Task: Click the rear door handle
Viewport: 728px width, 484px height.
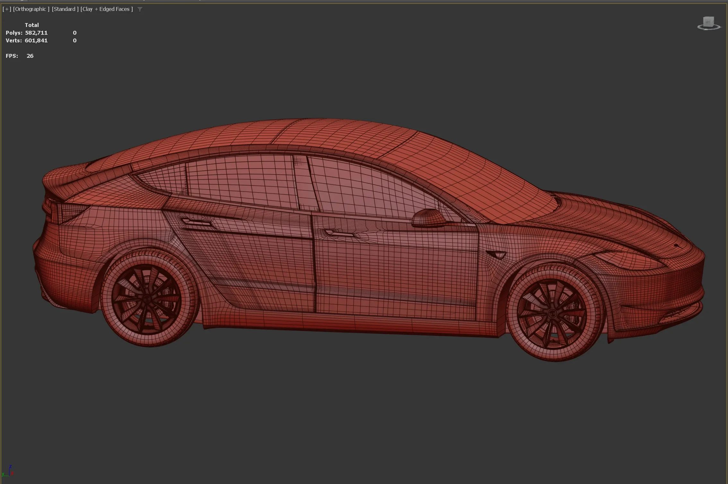Action: (196, 221)
